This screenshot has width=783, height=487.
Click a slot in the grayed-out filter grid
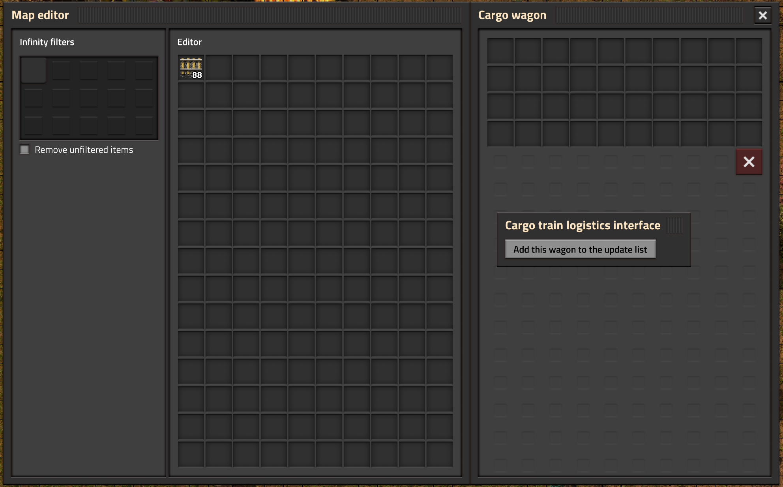pos(500,162)
